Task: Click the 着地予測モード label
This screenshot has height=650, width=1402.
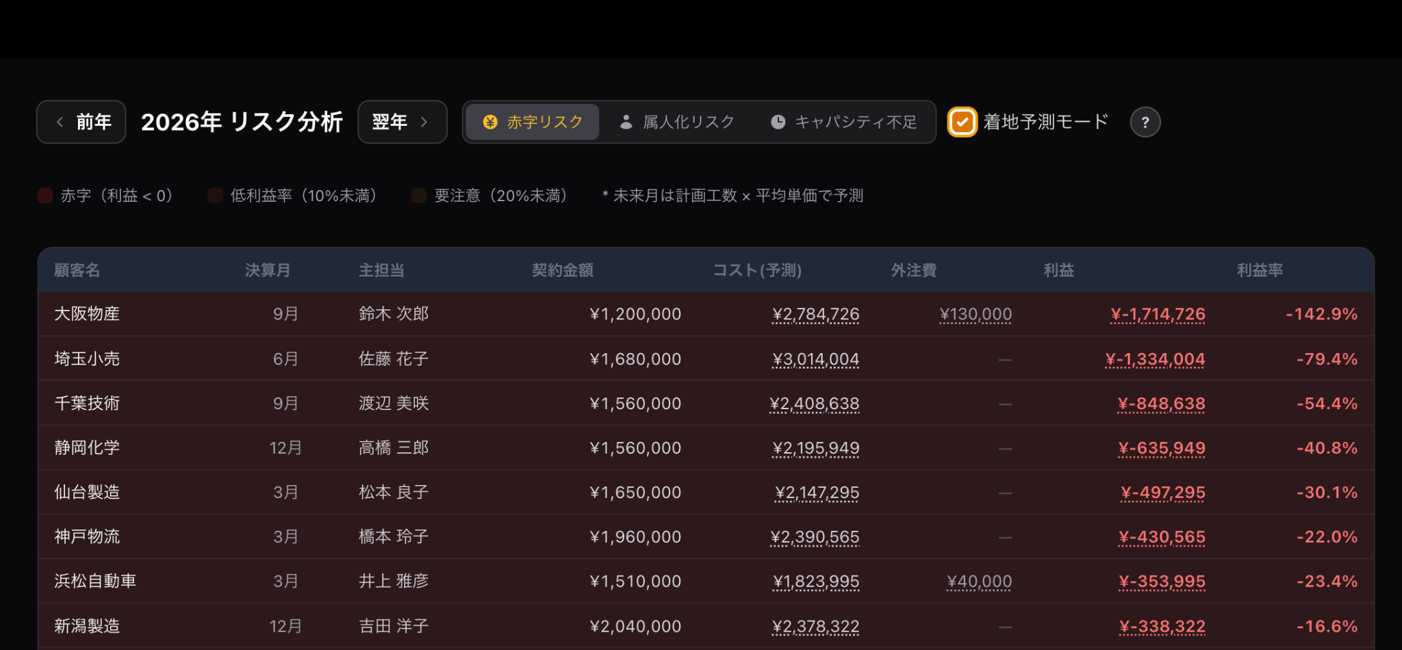Action: 1045,122
